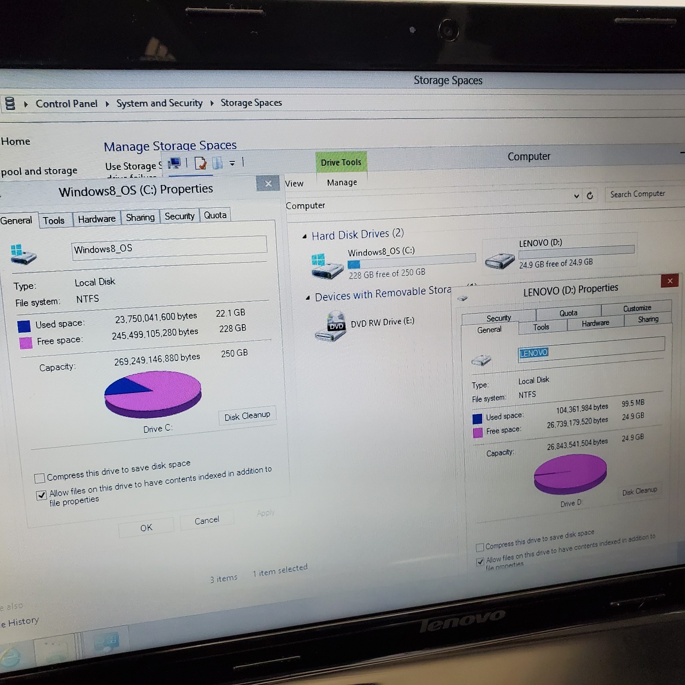Click the Drive D pie chart

(570, 474)
